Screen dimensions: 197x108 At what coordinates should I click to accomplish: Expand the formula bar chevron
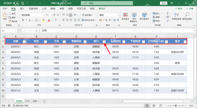(194, 31)
